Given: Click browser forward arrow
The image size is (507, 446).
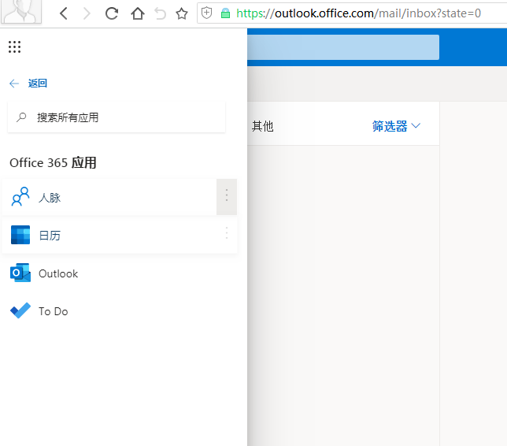Looking at the screenshot, I should [87, 13].
